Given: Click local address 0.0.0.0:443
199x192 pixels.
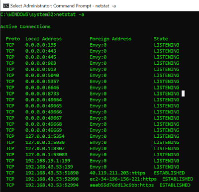Looking at the screenshot, I should click(41, 51).
